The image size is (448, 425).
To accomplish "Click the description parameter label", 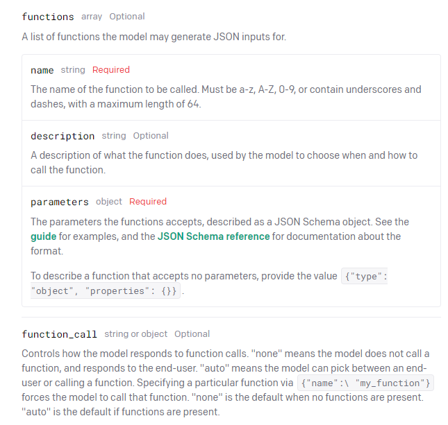I will 63,136.
